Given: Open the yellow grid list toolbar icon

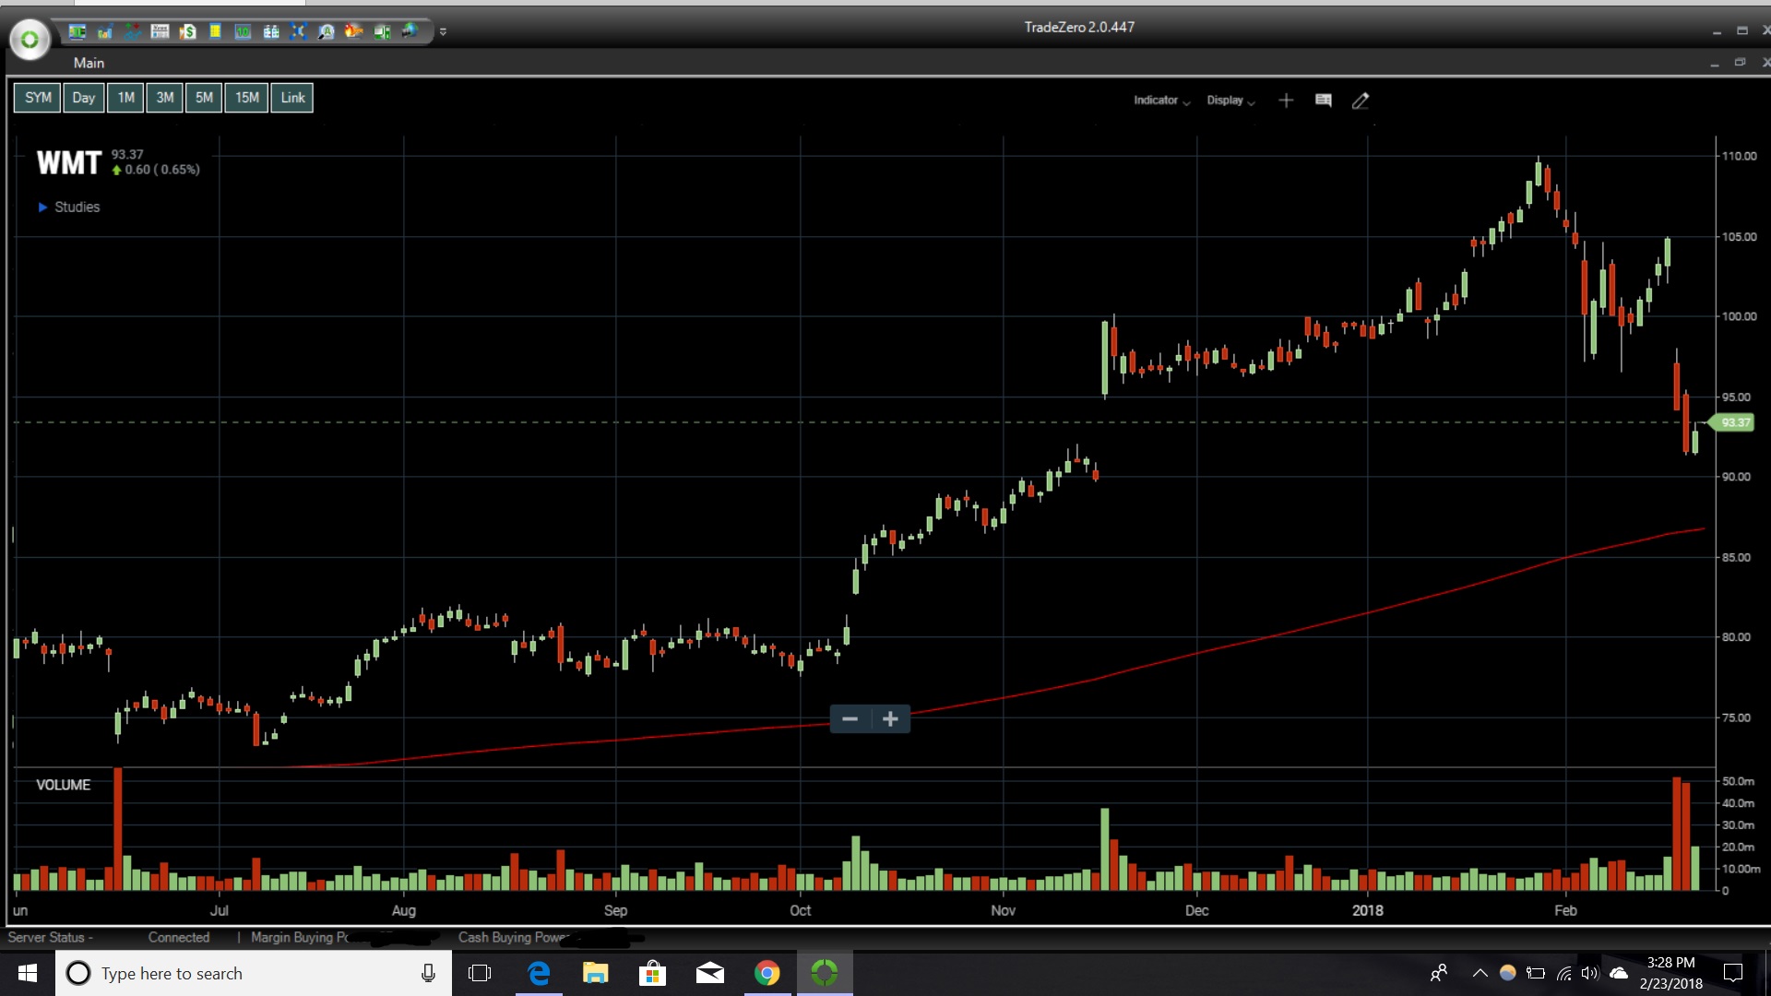Looking at the screenshot, I should [x=215, y=32].
